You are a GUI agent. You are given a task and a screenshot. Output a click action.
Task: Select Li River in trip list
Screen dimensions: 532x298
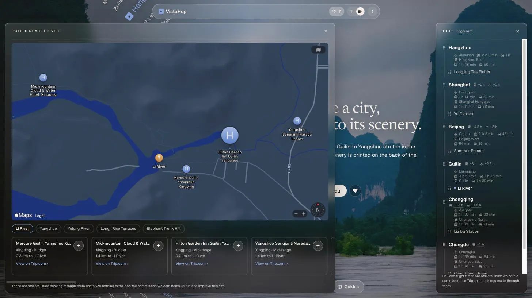[464, 189]
